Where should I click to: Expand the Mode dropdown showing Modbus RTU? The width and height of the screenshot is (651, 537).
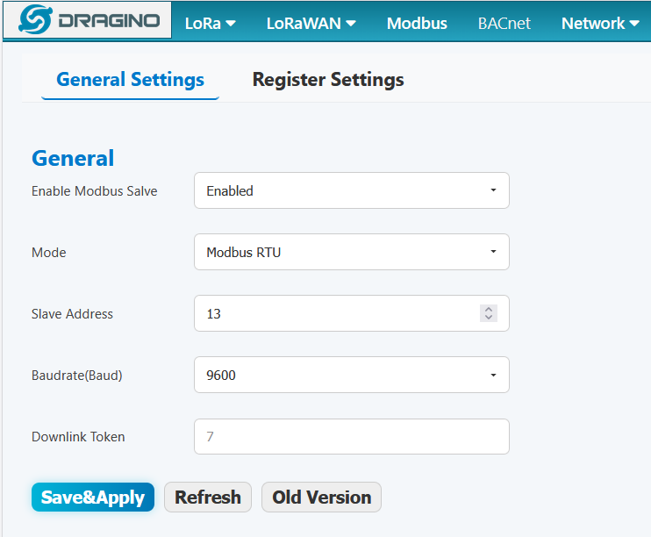(x=352, y=252)
